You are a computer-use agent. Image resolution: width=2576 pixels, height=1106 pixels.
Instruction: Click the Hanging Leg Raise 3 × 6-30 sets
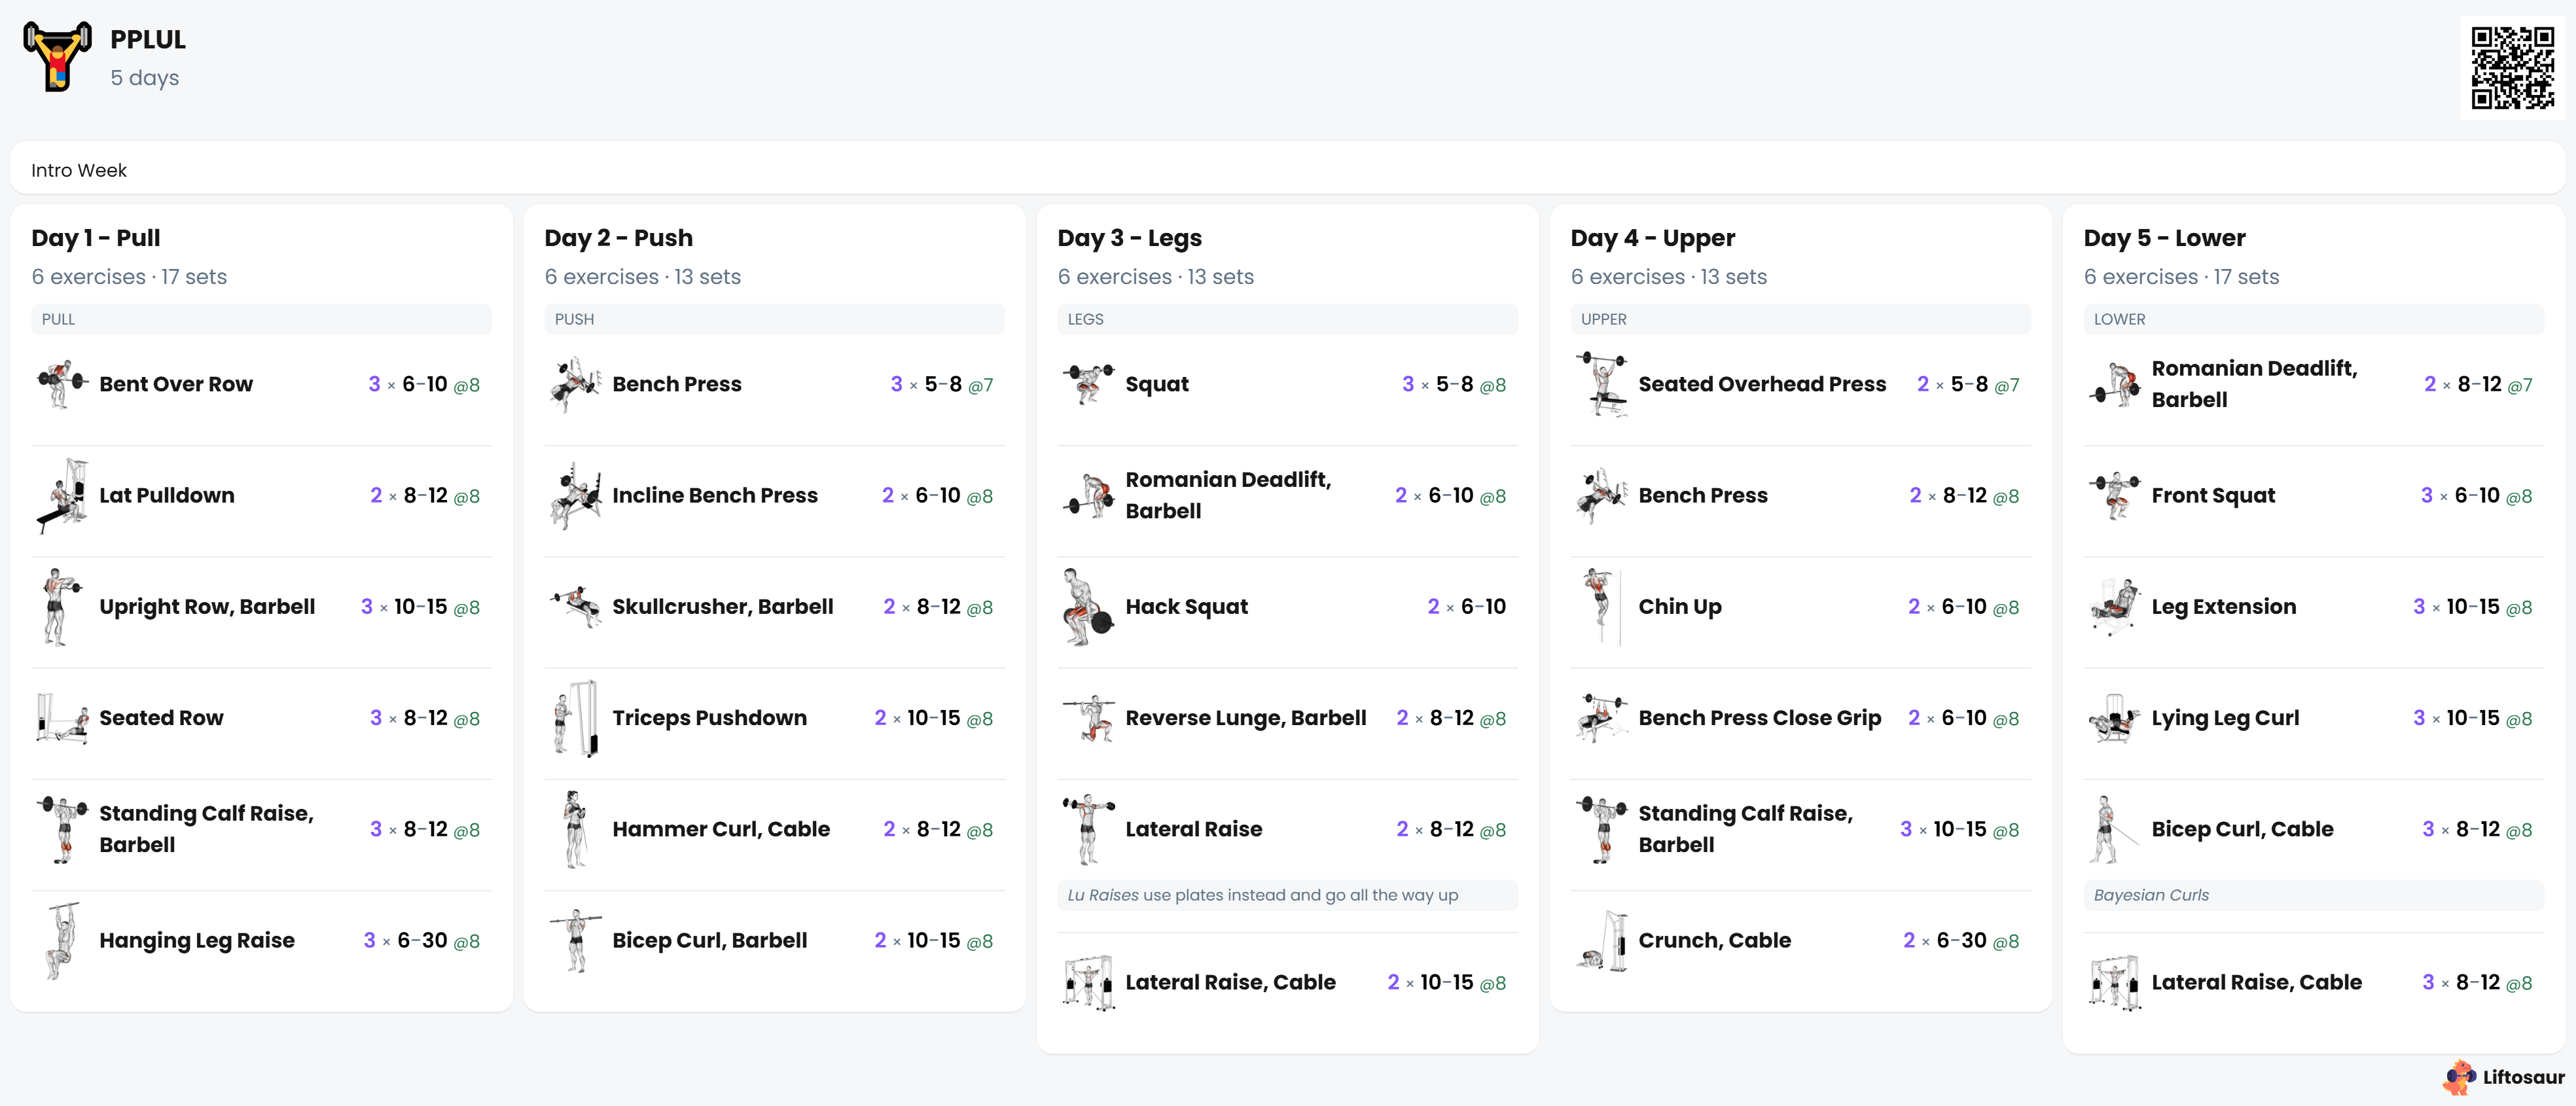pos(421,940)
